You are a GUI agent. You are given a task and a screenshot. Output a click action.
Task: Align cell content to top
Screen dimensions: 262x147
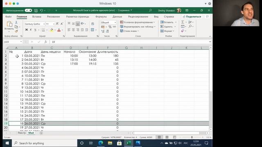click(69, 24)
